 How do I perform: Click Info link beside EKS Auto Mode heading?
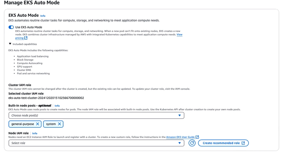tap(43, 16)
